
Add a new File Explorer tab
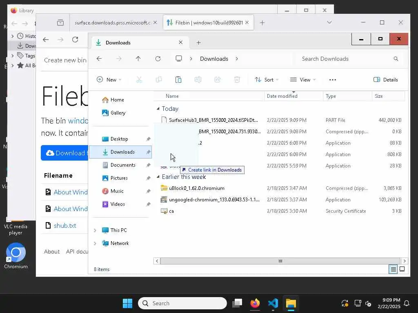pyautogui.click(x=198, y=42)
